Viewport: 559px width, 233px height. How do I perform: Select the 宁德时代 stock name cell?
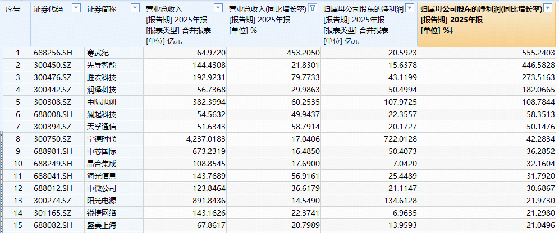pos(102,139)
